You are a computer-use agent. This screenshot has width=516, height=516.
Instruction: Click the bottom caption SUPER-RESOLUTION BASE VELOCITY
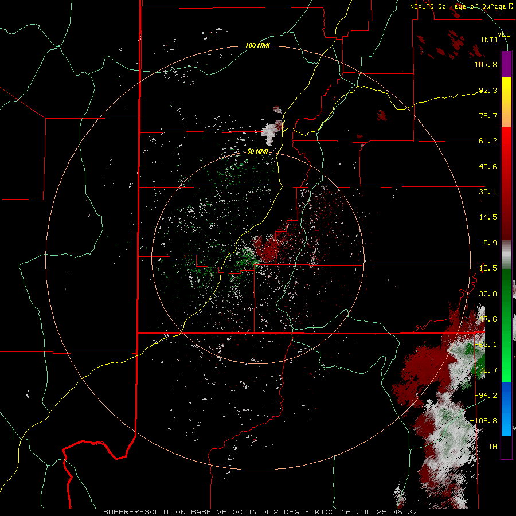click(181, 512)
